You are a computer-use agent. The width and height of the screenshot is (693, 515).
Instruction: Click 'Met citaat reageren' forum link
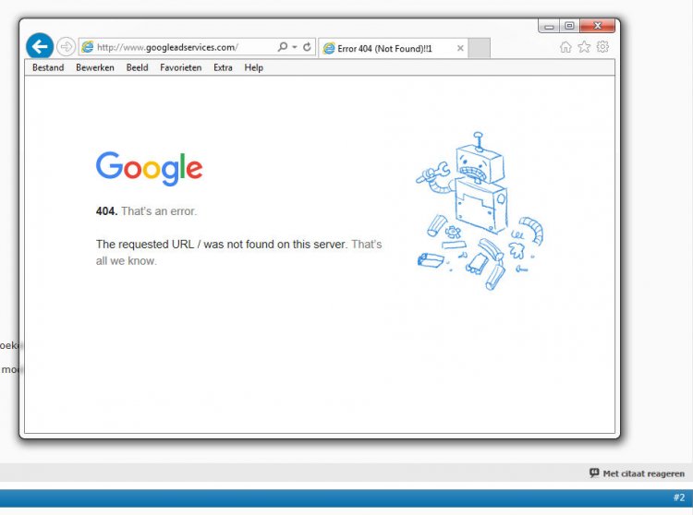[643, 473]
